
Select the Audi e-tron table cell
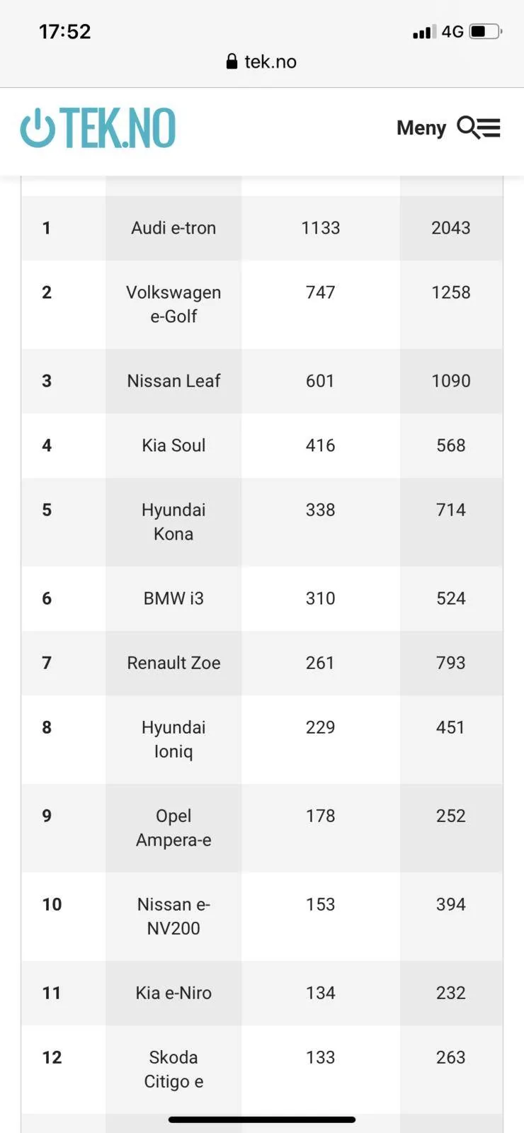[x=173, y=228]
